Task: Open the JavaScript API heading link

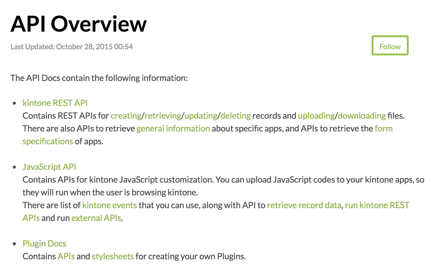Action: tap(49, 167)
